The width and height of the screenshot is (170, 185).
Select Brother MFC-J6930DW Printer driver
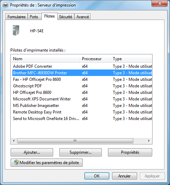click(82, 73)
